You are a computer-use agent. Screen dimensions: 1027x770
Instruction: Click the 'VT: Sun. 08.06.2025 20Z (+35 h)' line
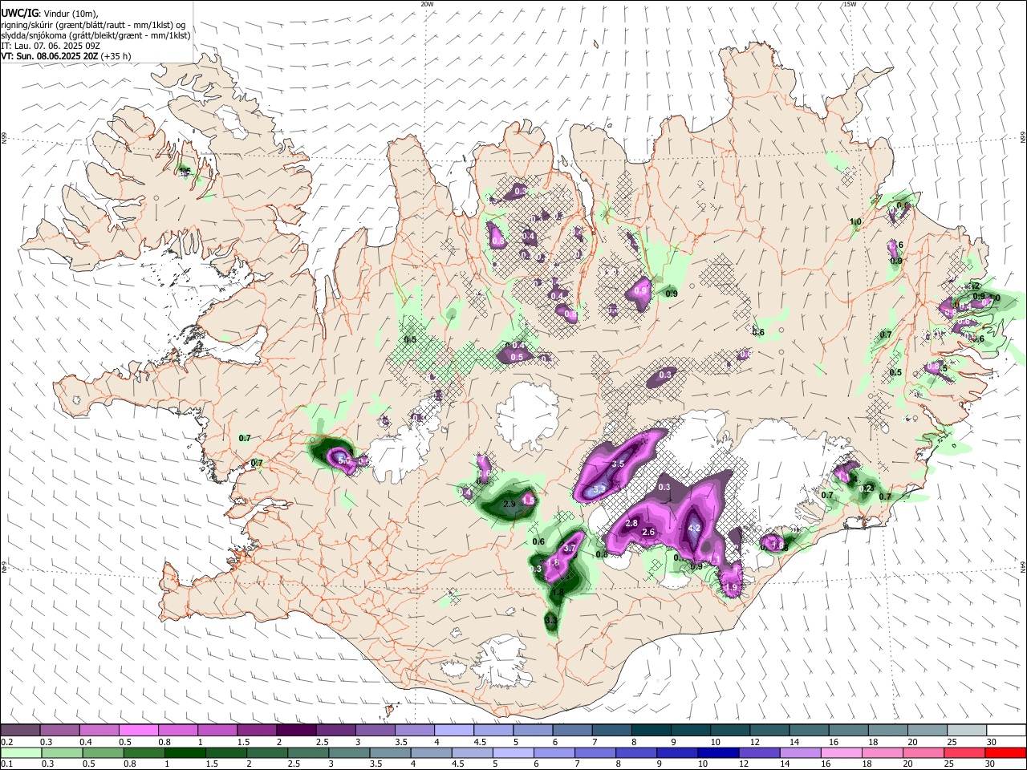[x=66, y=56]
